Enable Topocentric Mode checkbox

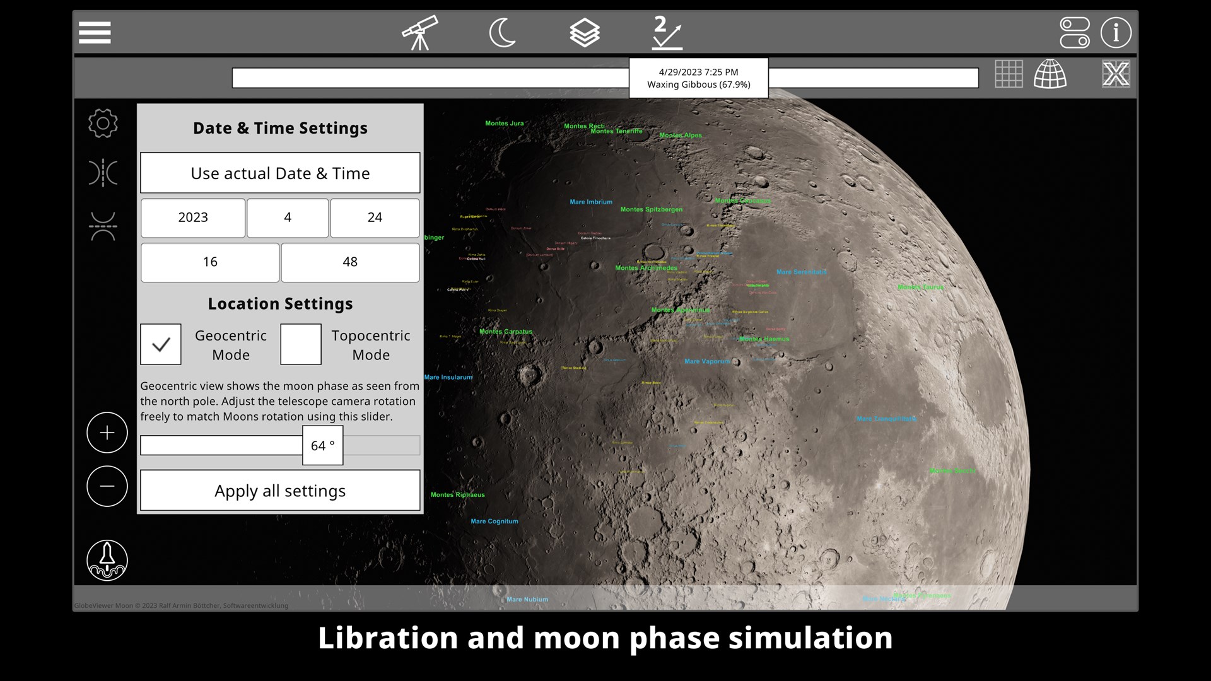(301, 344)
